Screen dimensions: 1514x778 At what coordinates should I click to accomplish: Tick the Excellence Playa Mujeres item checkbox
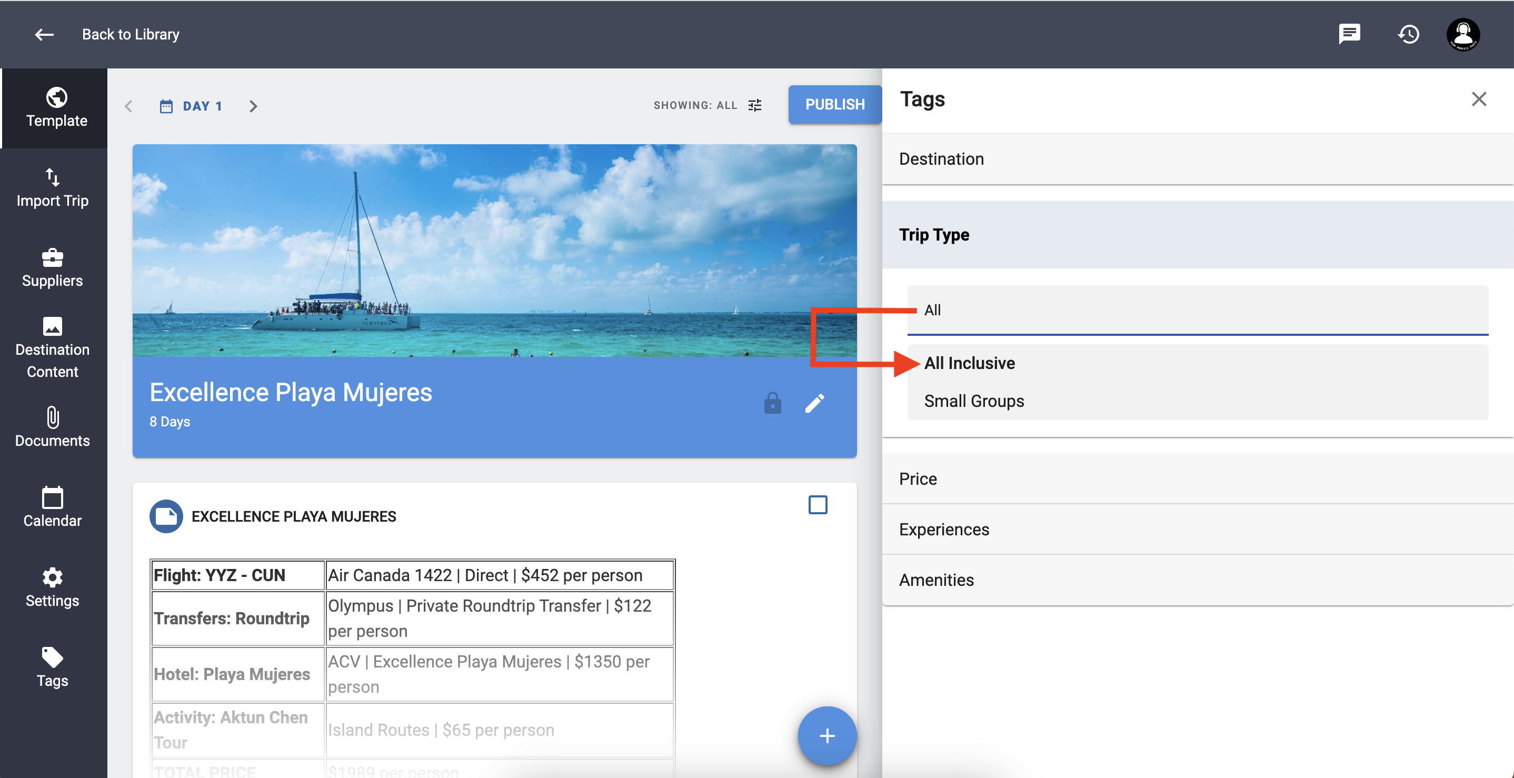(818, 505)
